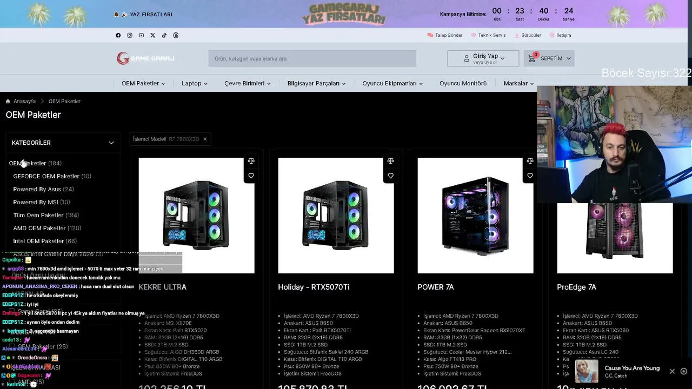The image size is (692, 389).
Task: Open the Facebook social icon
Action: click(x=118, y=35)
